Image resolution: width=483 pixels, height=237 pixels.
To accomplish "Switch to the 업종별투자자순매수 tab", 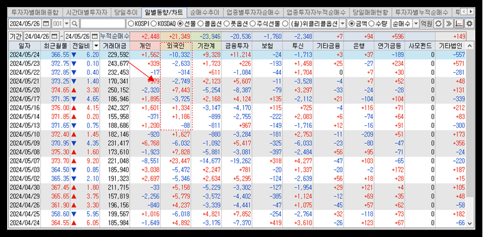I will (253, 13).
